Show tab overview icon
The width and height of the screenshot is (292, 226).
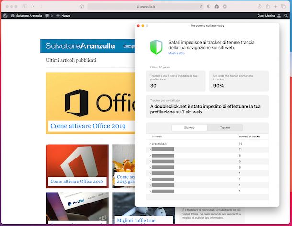[x=283, y=6]
